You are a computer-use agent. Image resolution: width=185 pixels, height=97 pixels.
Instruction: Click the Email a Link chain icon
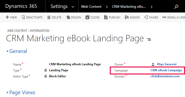pyautogui.click(x=164, y=17)
